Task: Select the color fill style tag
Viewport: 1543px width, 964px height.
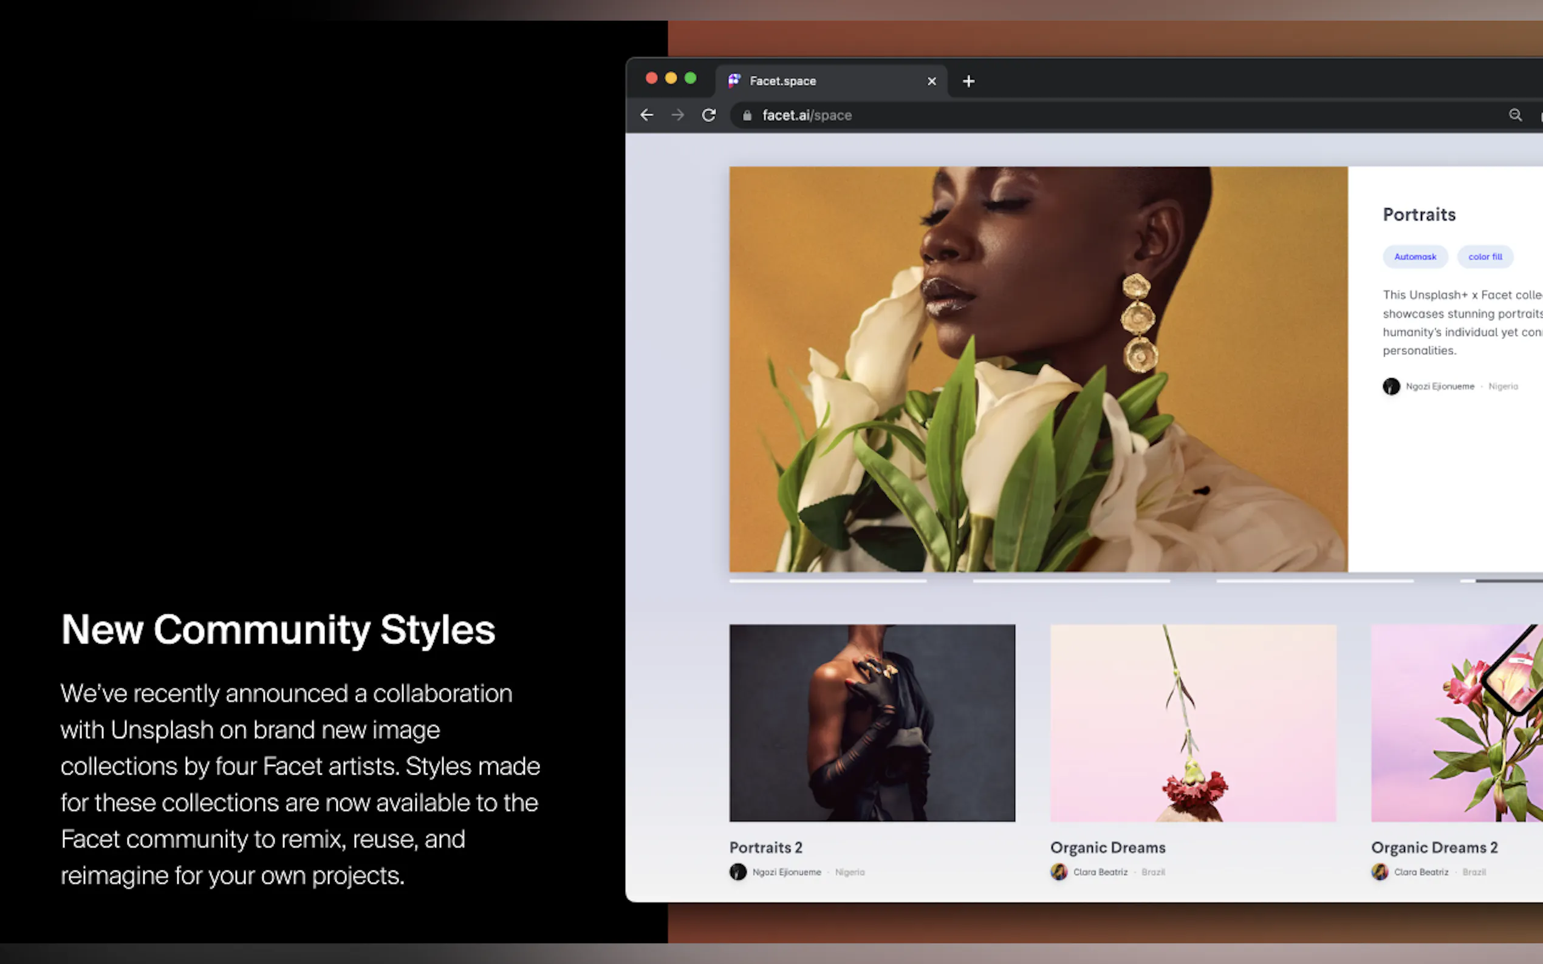Action: point(1485,256)
